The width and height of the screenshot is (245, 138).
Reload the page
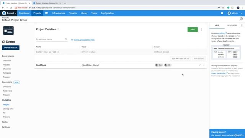click(x=11, y=8)
